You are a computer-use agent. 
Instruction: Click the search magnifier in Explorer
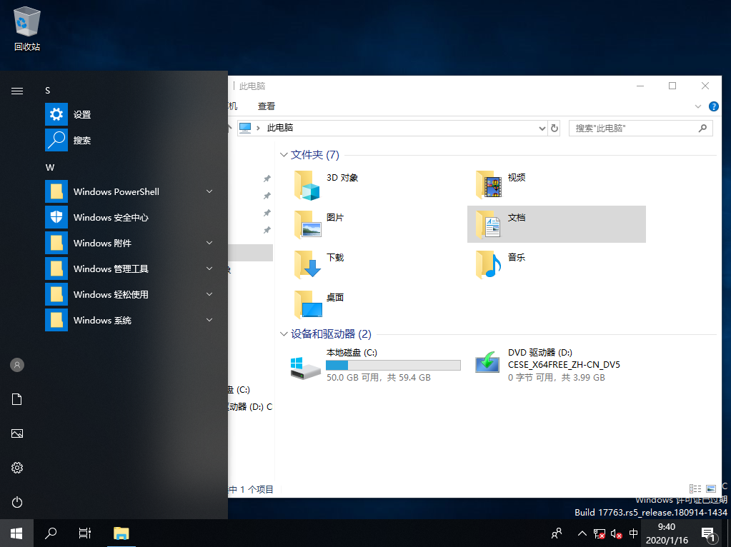pos(702,128)
